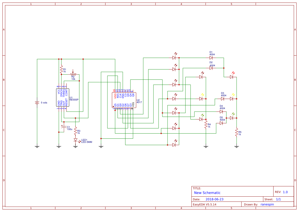Click the D3 4004 diode symbol
Screen dimensions: 299x212
point(222,99)
